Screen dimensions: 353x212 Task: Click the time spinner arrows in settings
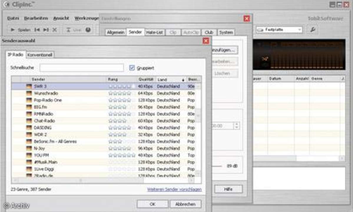236,125
